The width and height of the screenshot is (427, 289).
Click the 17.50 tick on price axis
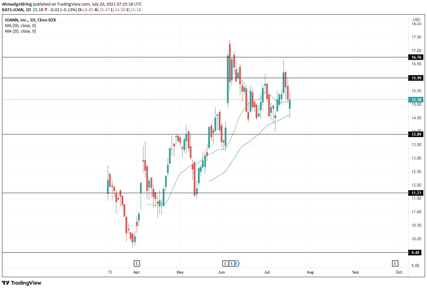click(x=416, y=37)
